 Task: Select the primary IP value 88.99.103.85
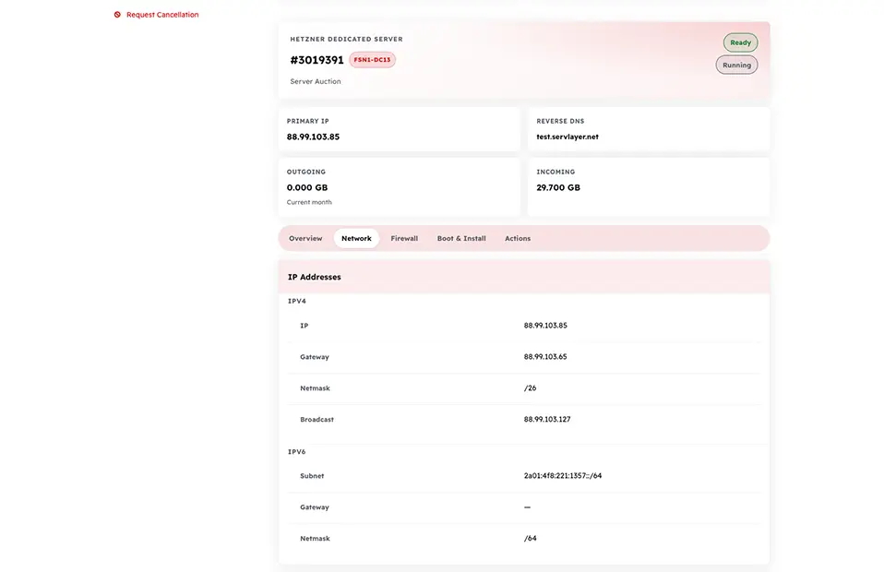click(x=313, y=137)
